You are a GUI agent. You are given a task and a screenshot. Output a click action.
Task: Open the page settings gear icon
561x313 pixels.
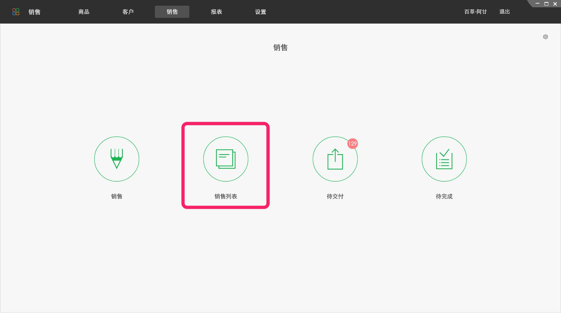point(545,37)
